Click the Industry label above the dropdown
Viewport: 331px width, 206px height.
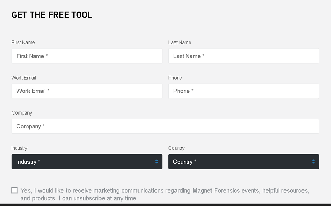pyautogui.click(x=19, y=148)
